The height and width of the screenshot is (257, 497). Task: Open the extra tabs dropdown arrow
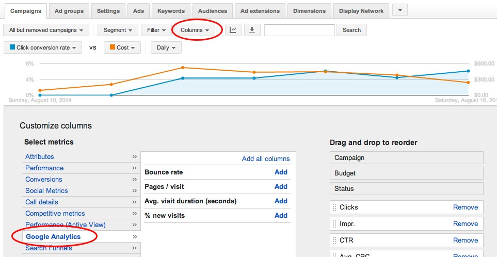coord(400,10)
